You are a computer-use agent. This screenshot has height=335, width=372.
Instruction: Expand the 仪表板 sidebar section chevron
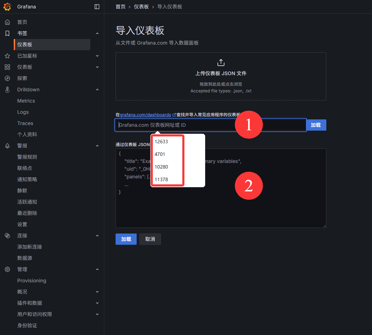(97, 67)
